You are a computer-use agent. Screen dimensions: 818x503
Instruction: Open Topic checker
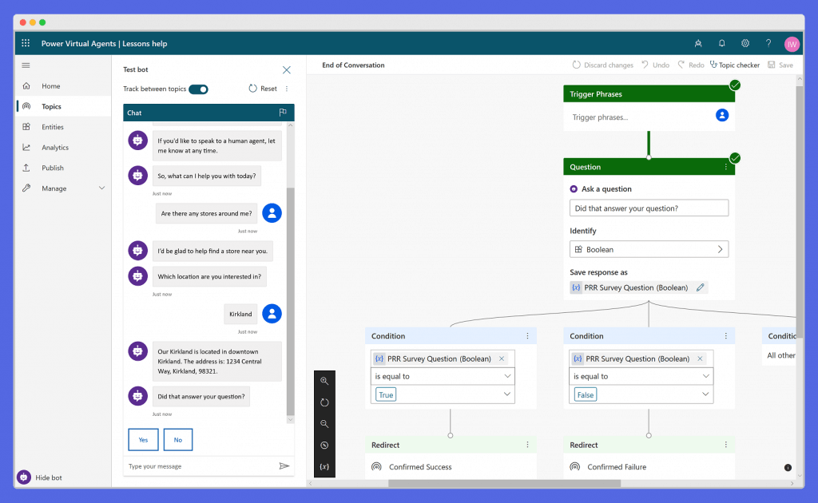tap(735, 65)
